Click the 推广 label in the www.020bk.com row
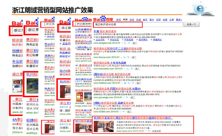The image size is (222, 136). [129, 112]
